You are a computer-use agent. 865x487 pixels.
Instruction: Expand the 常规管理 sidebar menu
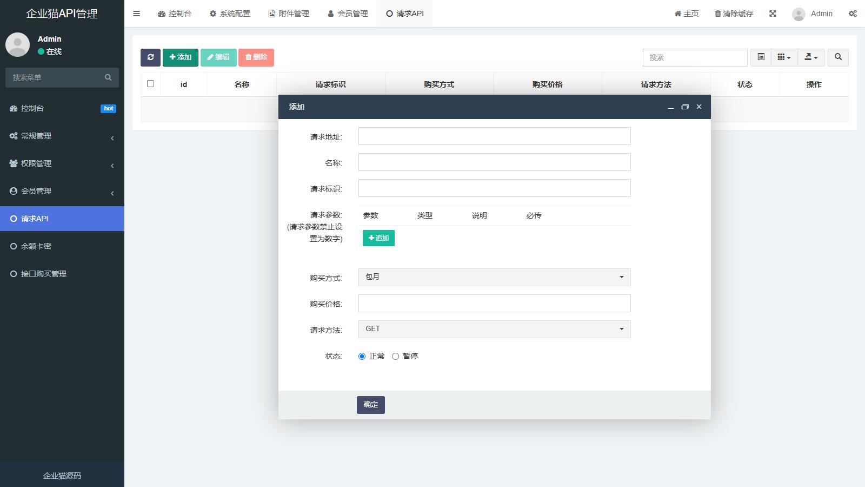(x=62, y=136)
